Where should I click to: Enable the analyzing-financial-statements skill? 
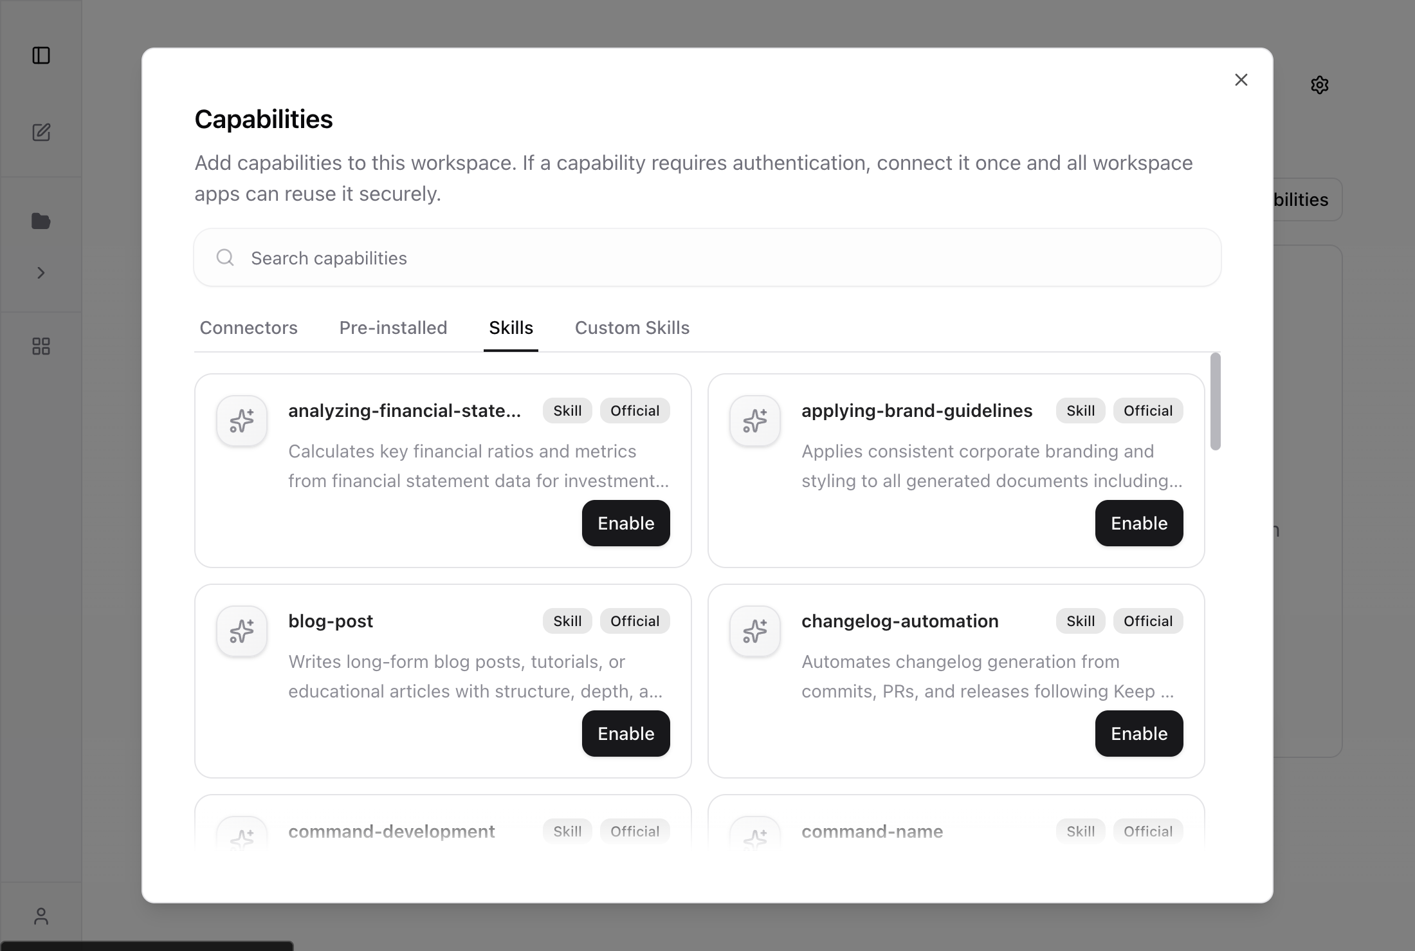pos(625,523)
